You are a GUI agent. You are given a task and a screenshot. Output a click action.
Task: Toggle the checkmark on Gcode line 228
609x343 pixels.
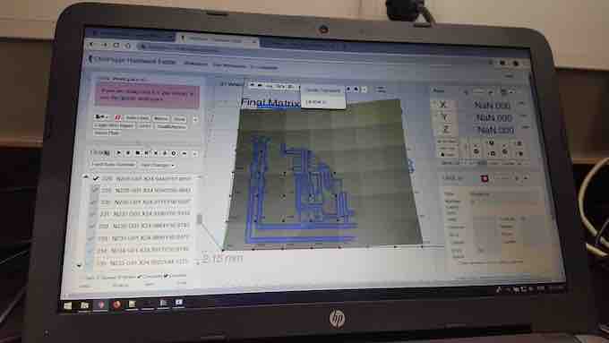tap(96, 179)
